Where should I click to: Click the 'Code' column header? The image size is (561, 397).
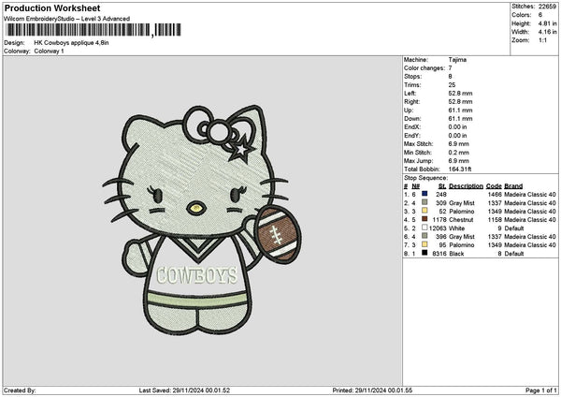pyautogui.click(x=494, y=186)
